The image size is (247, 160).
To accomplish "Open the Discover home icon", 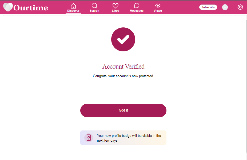I will click(73, 6).
